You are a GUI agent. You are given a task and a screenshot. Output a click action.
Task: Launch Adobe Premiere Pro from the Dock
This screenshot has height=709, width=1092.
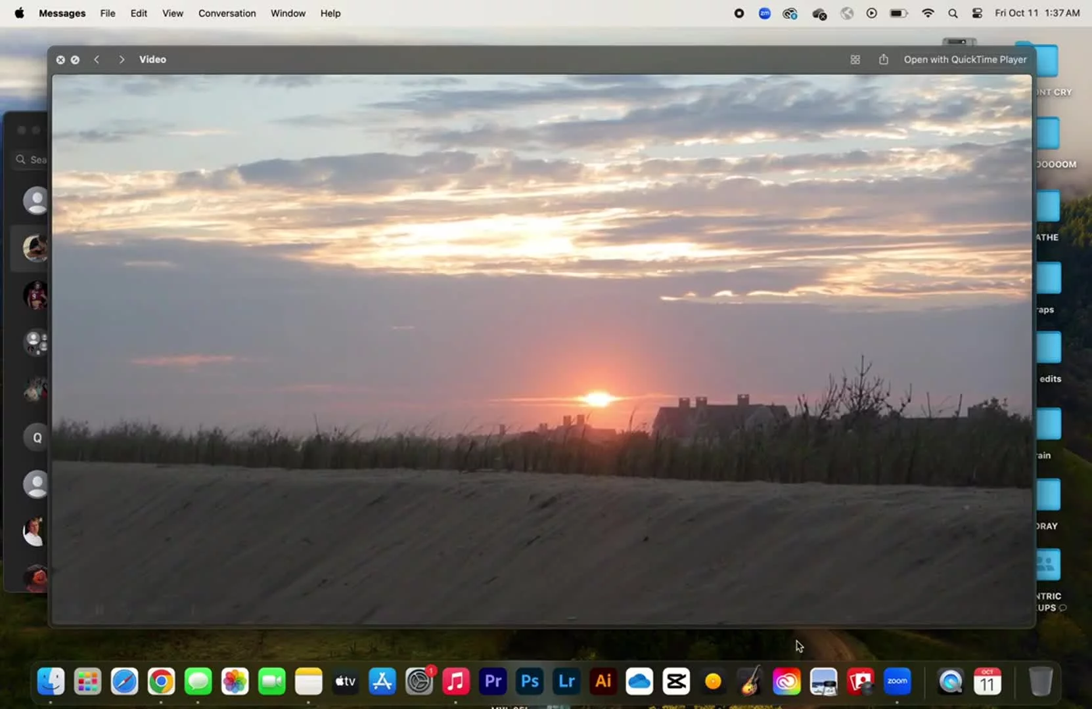coord(493,681)
